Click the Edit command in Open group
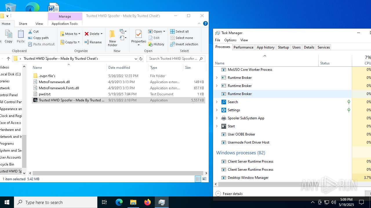371x208 pixels. (x=154, y=38)
